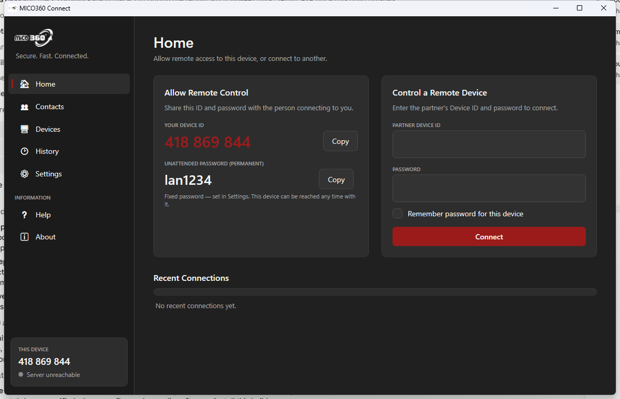Select the password text lan1234
620x399 pixels.
coord(188,181)
